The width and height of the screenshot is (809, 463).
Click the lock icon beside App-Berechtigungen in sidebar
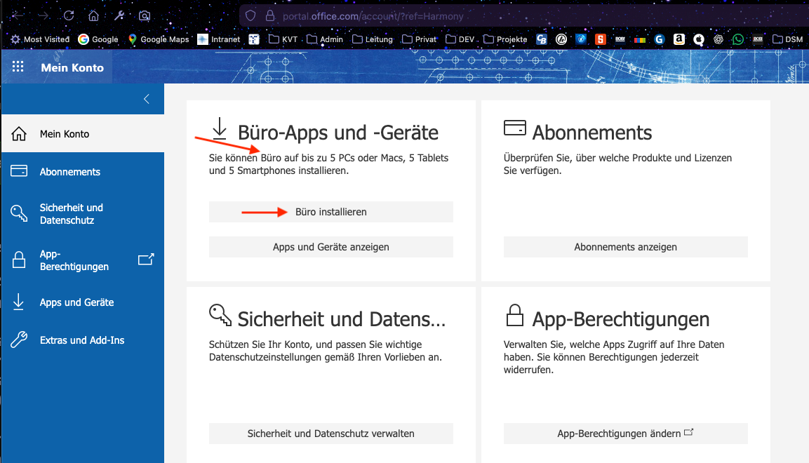pyautogui.click(x=19, y=260)
